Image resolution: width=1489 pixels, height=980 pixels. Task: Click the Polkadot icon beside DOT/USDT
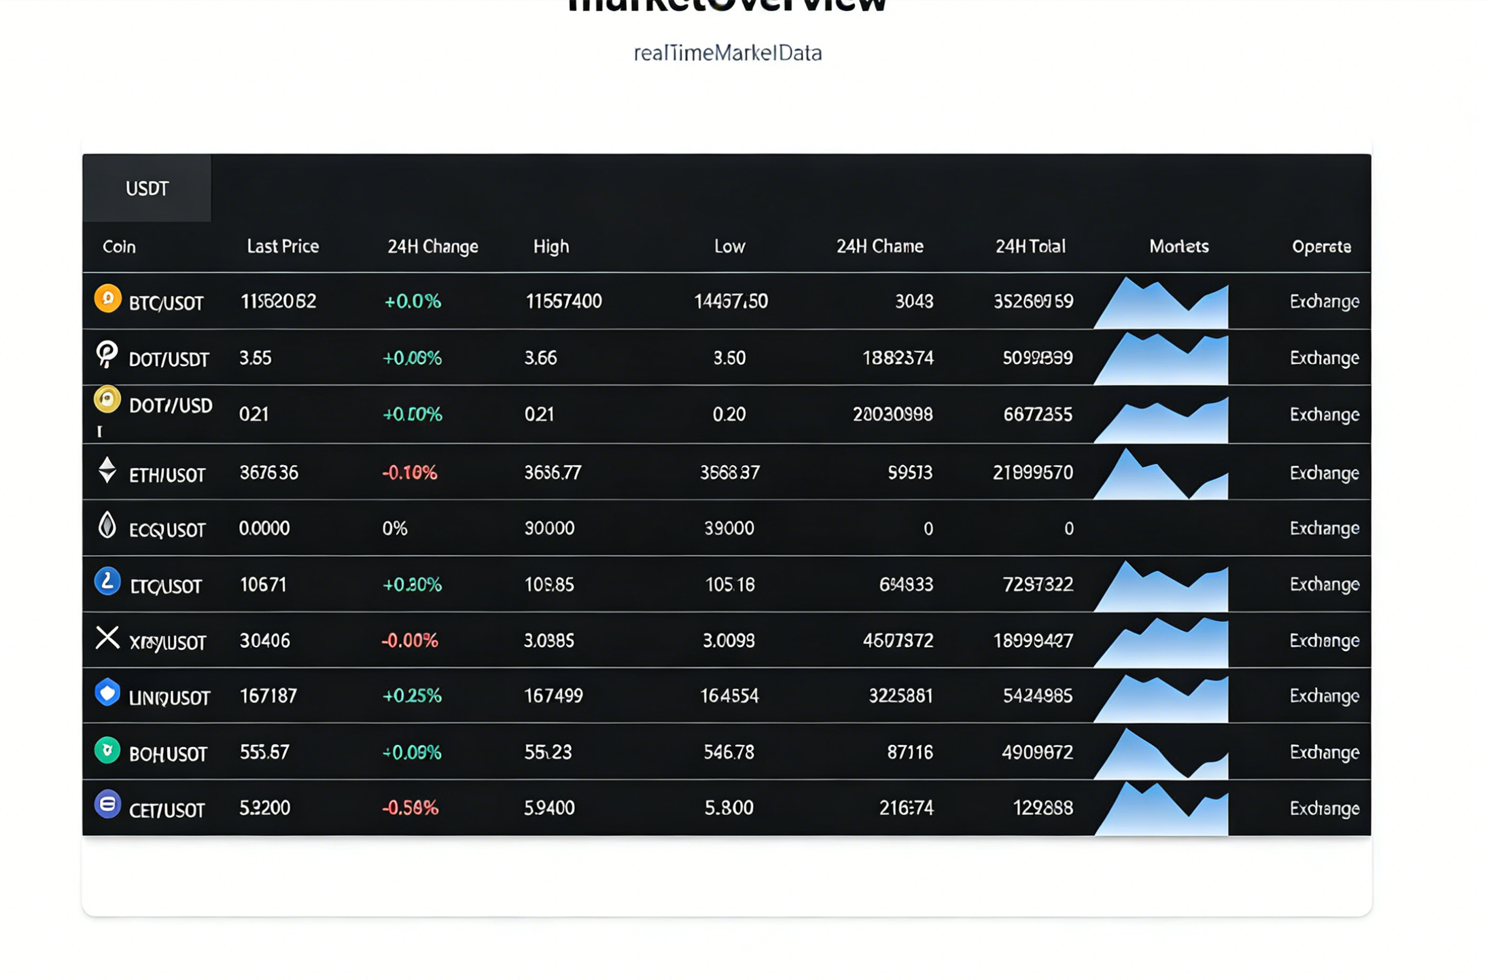click(x=107, y=354)
